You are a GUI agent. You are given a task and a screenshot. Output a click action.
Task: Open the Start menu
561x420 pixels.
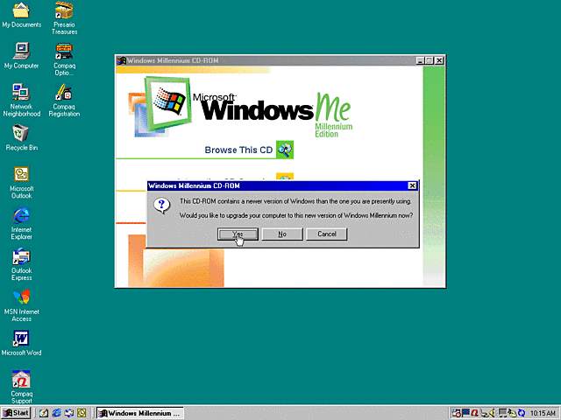coord(16,413)
